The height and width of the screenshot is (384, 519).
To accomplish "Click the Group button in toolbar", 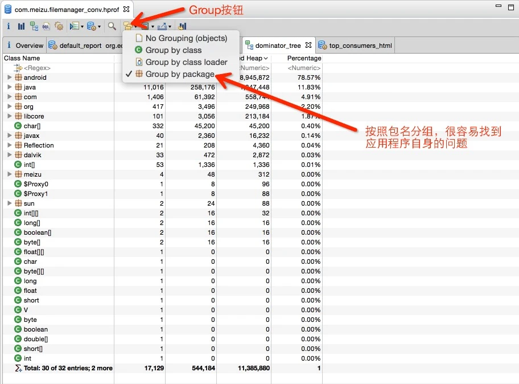I will coord(128,26).
